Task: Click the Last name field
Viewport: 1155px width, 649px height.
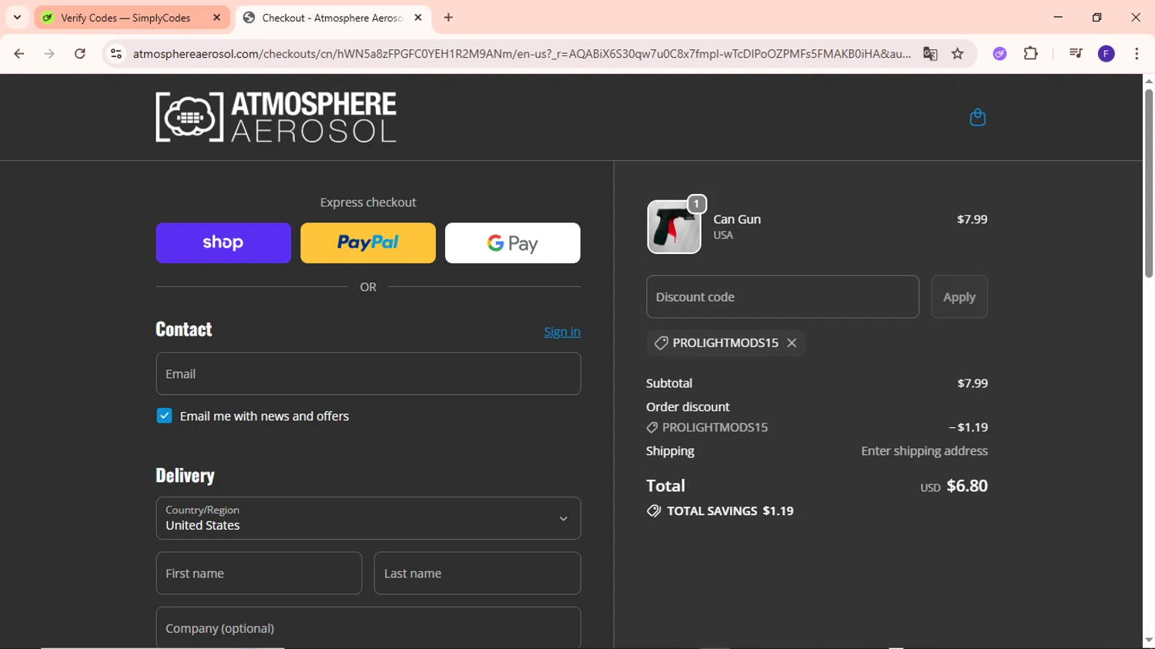Action: (x=477, y=574)
